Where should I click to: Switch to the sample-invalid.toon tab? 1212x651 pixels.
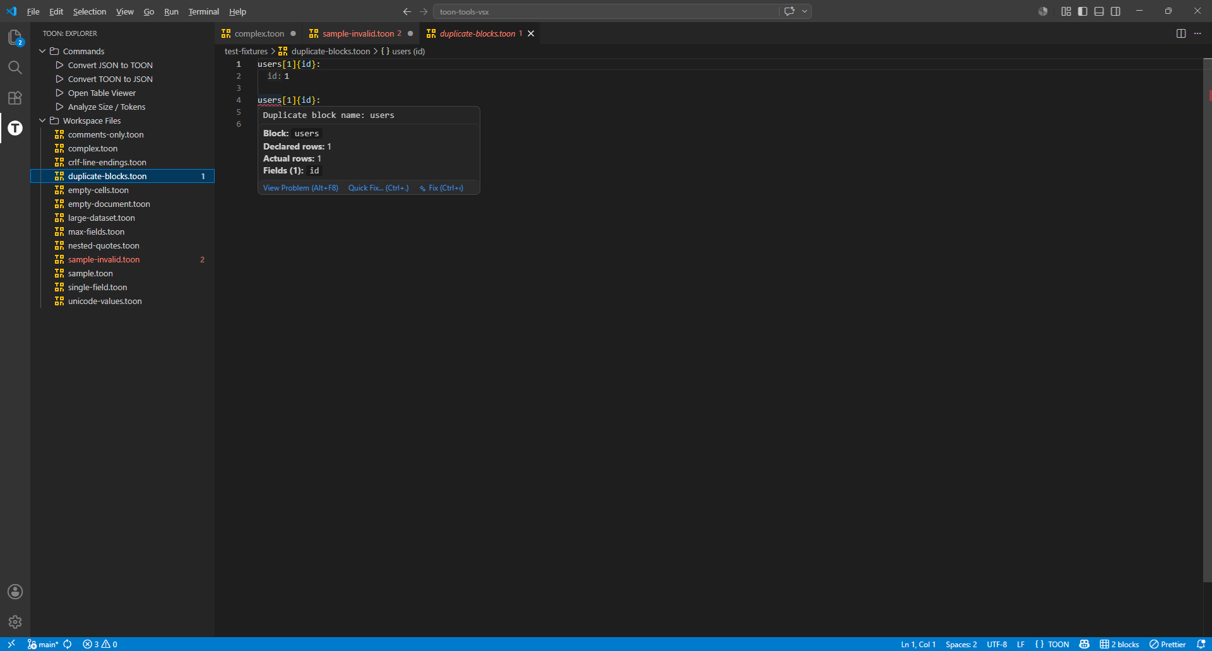point(361,33)
